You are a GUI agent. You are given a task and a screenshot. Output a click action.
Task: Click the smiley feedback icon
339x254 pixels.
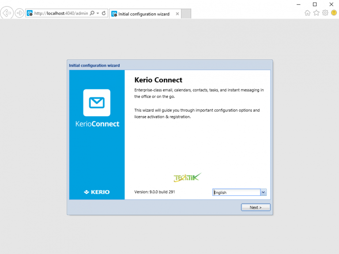[x=334, y=13]
